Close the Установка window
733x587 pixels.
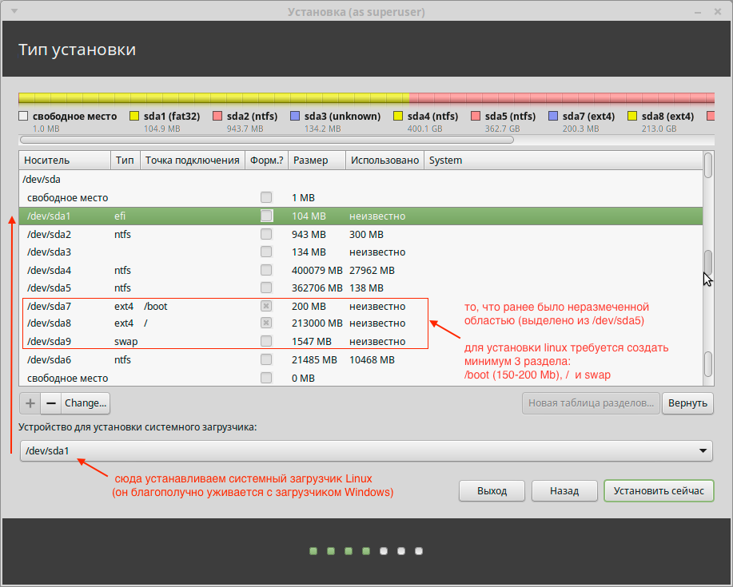click(718, 12)
